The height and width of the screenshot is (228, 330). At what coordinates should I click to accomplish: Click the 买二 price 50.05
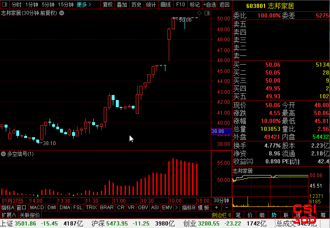[x=273, y=73]
